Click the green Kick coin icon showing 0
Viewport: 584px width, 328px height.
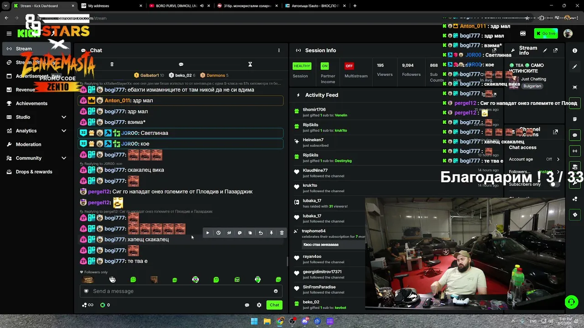tap(103, 305)
